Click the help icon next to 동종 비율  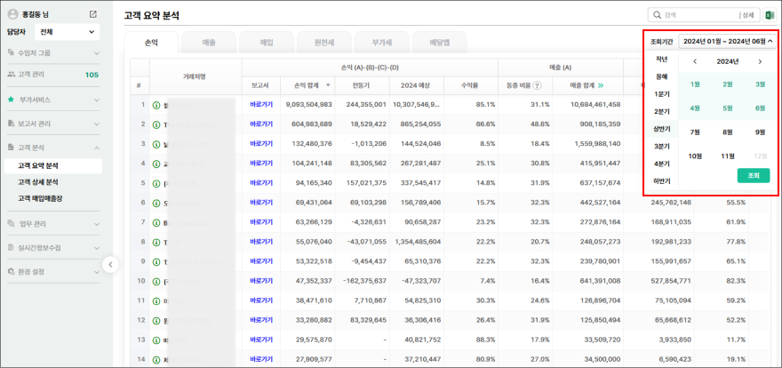coord(543,85)
